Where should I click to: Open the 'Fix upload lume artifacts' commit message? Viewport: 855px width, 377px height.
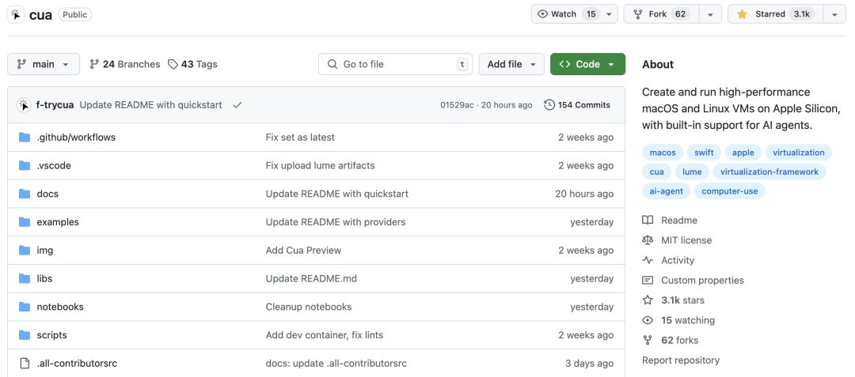[x=320, y=165]
